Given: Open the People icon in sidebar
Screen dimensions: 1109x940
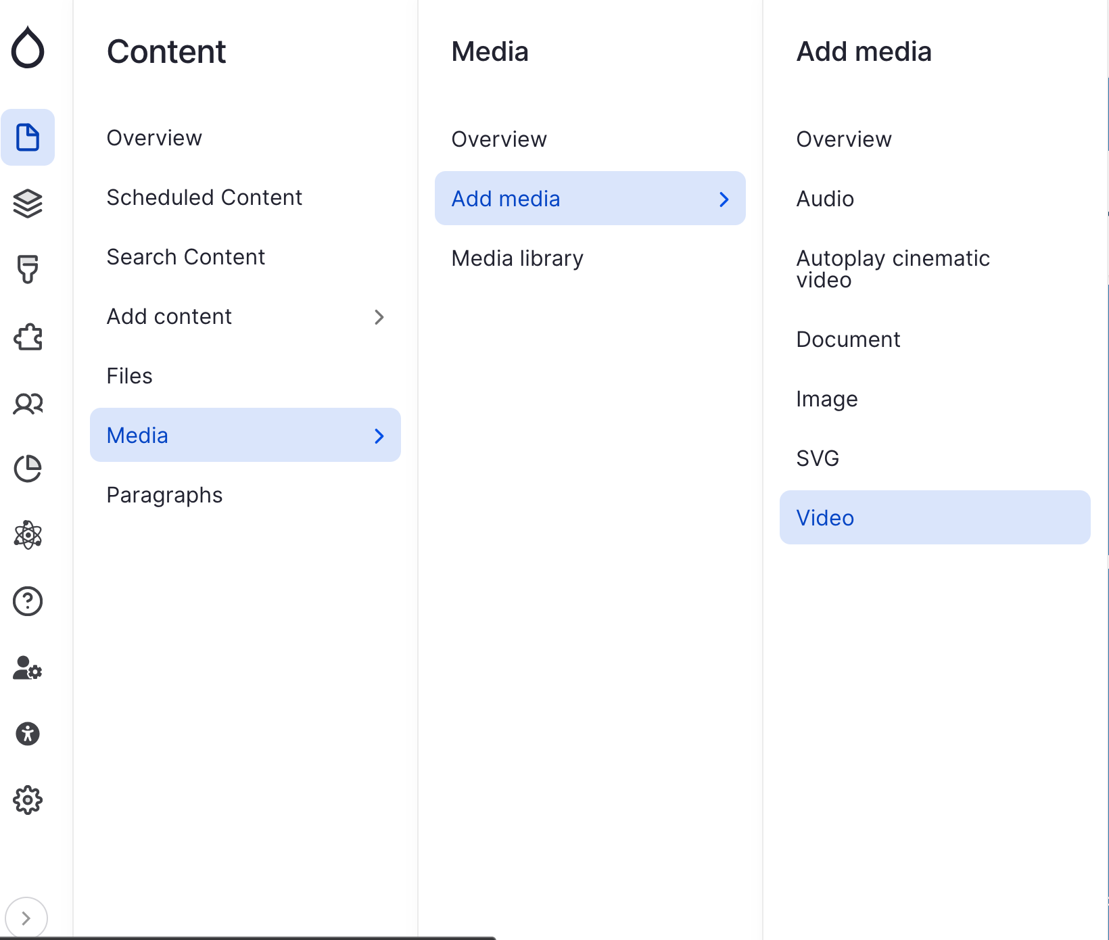Looking at the screenshot, I should pyautogui.click(x=28, y=404).
